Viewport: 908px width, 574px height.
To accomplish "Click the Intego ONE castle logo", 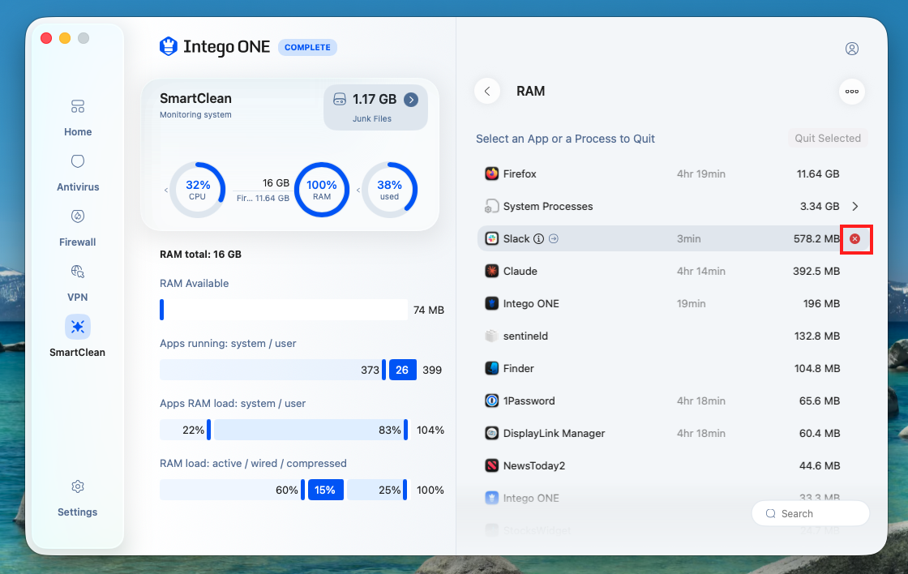I will 168,46.
